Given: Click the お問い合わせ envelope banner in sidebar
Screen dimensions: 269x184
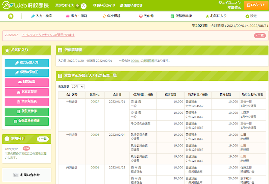Looking at the screenshot, I should click(27, 175).
